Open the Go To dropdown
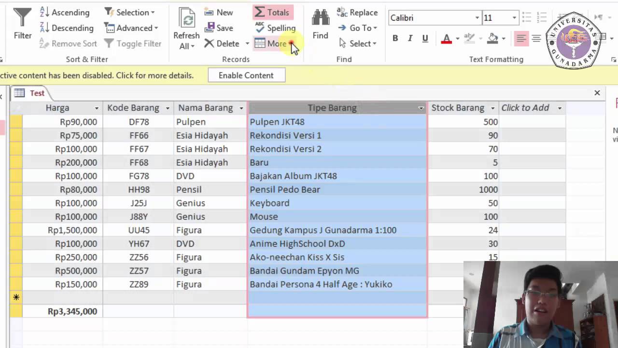The width and height of the screenshot is (618, 348). (x=357, y=28)
